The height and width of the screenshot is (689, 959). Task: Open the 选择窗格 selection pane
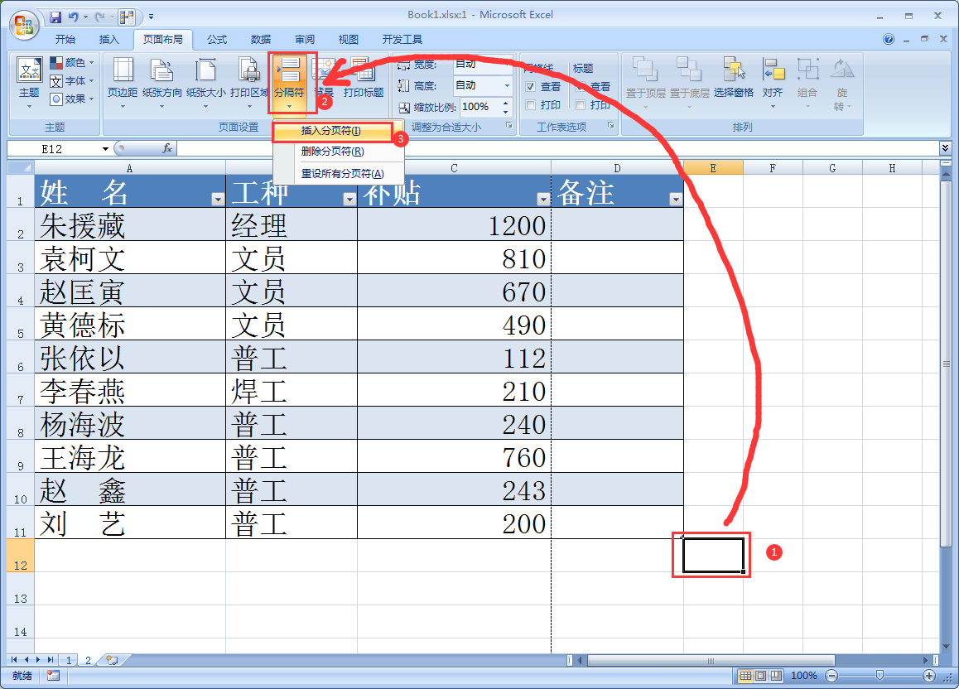(x=733, y=80)
